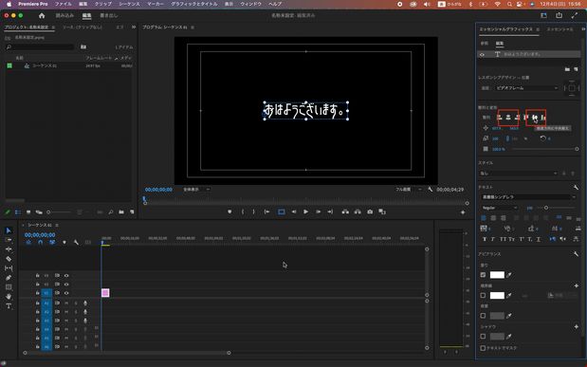The height and width of the screenshot is (367, 587).
Task: Click the horizontal center align icon
Action: pyautogui.click(x=508, y=118)
